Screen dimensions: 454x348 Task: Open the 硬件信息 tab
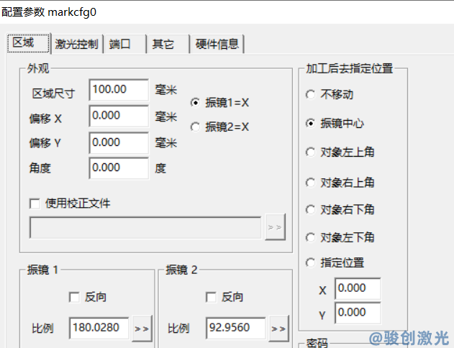click(217, 45)
